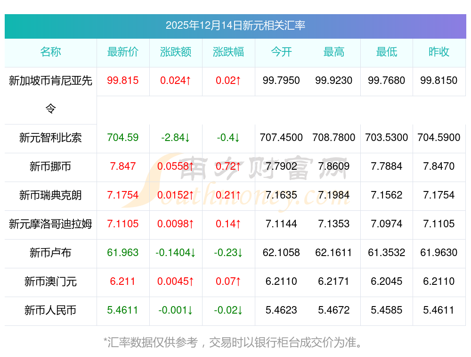Click the 涨跌额 column header
The width and height of the screenshot is (471, 357).
click(x=176, y=52)
